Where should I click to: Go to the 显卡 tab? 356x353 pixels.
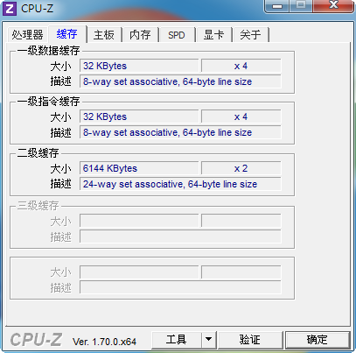[x=213, y=35]
